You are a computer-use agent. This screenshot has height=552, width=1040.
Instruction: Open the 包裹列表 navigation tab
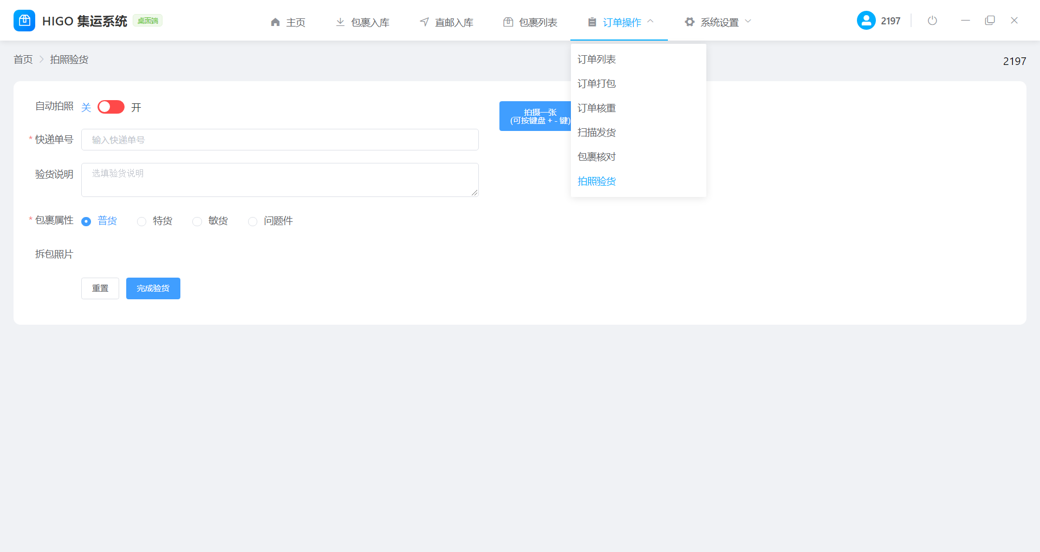(530, 22)
